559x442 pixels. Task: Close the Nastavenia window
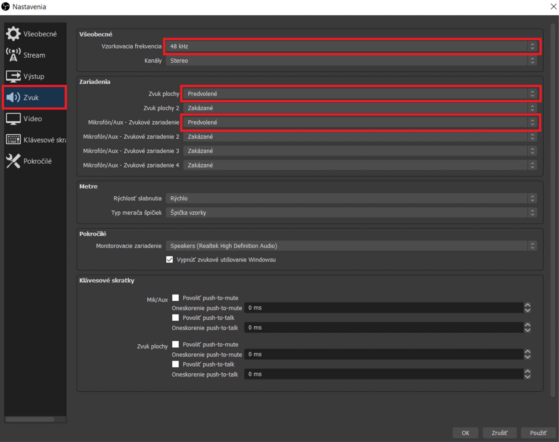[x=553, y=6]
